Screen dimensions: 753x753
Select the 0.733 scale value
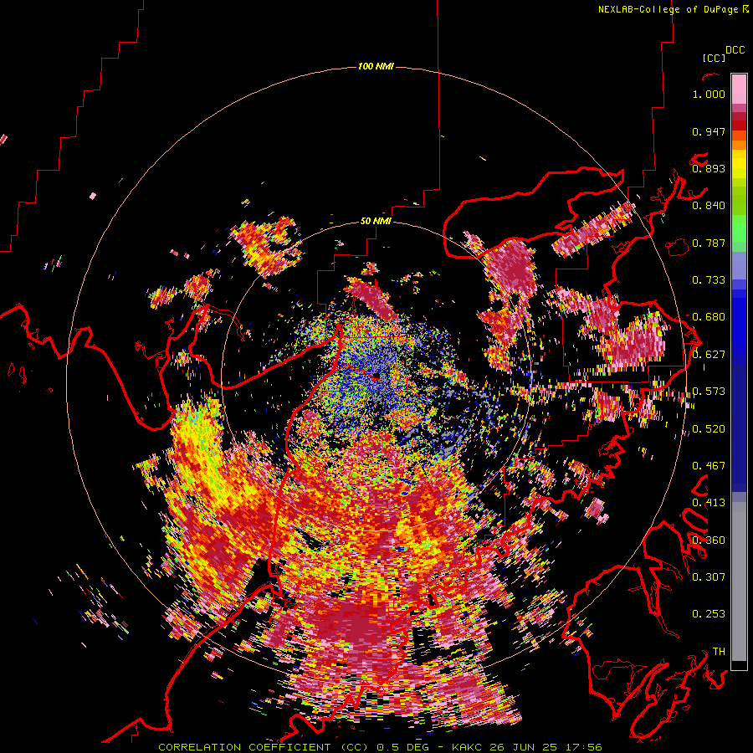tap(709, 280)
